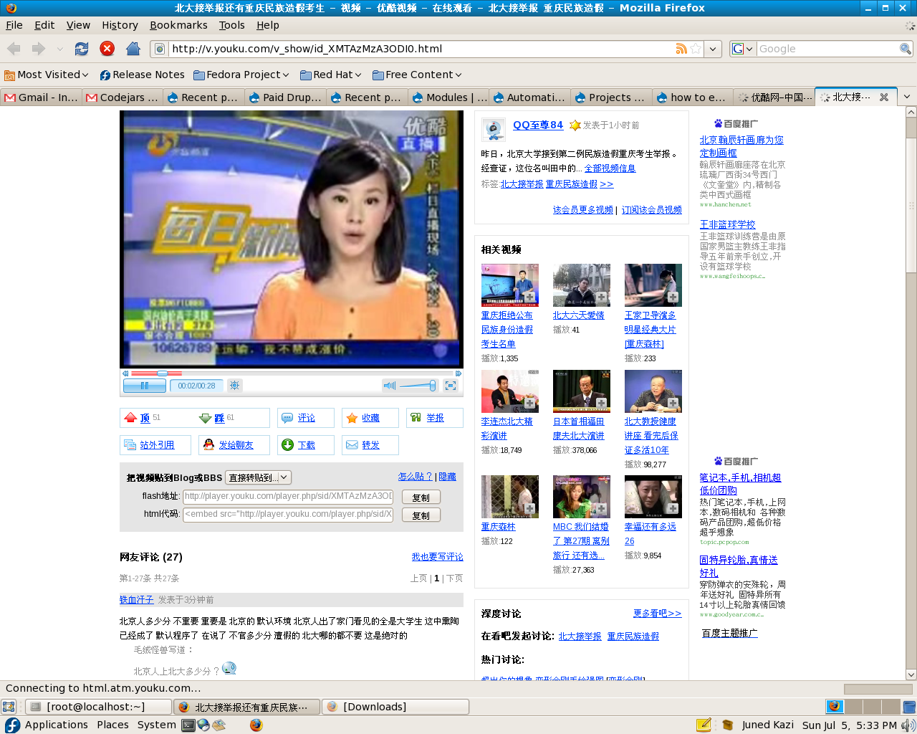The height and width of the screenshot is (734, 917).
Task: Copy the html代码 with its 复制 button
Action: pos(421,515)
